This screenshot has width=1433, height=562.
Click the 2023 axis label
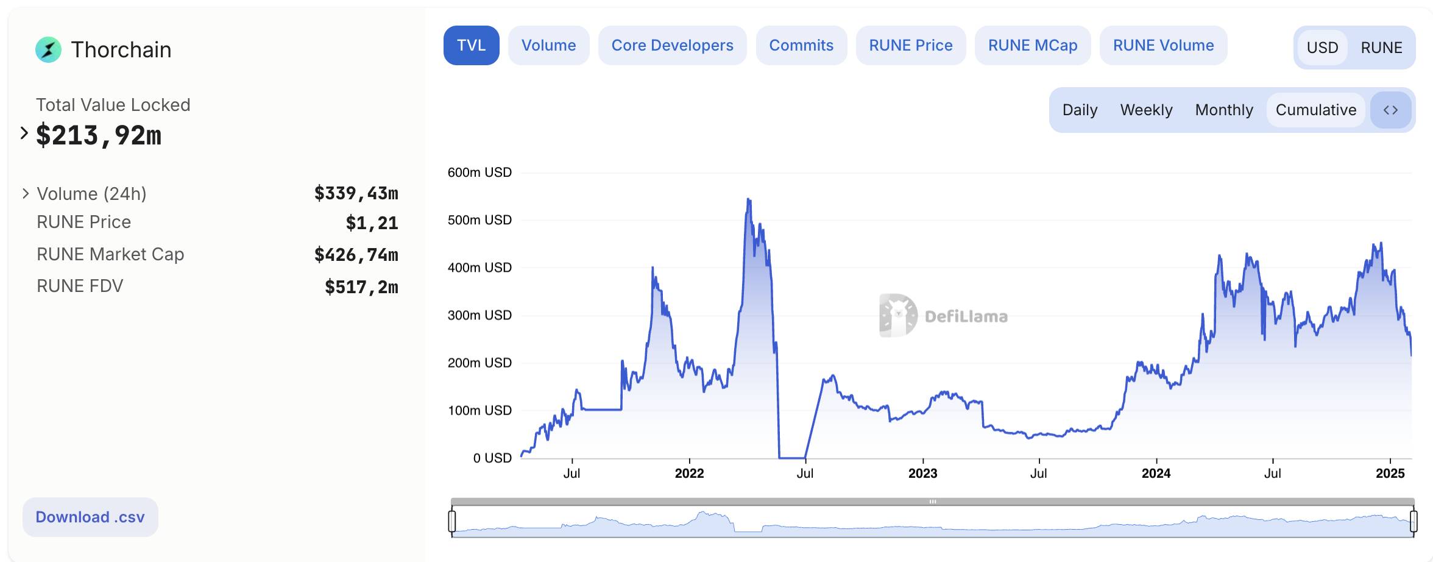point(922,474)
